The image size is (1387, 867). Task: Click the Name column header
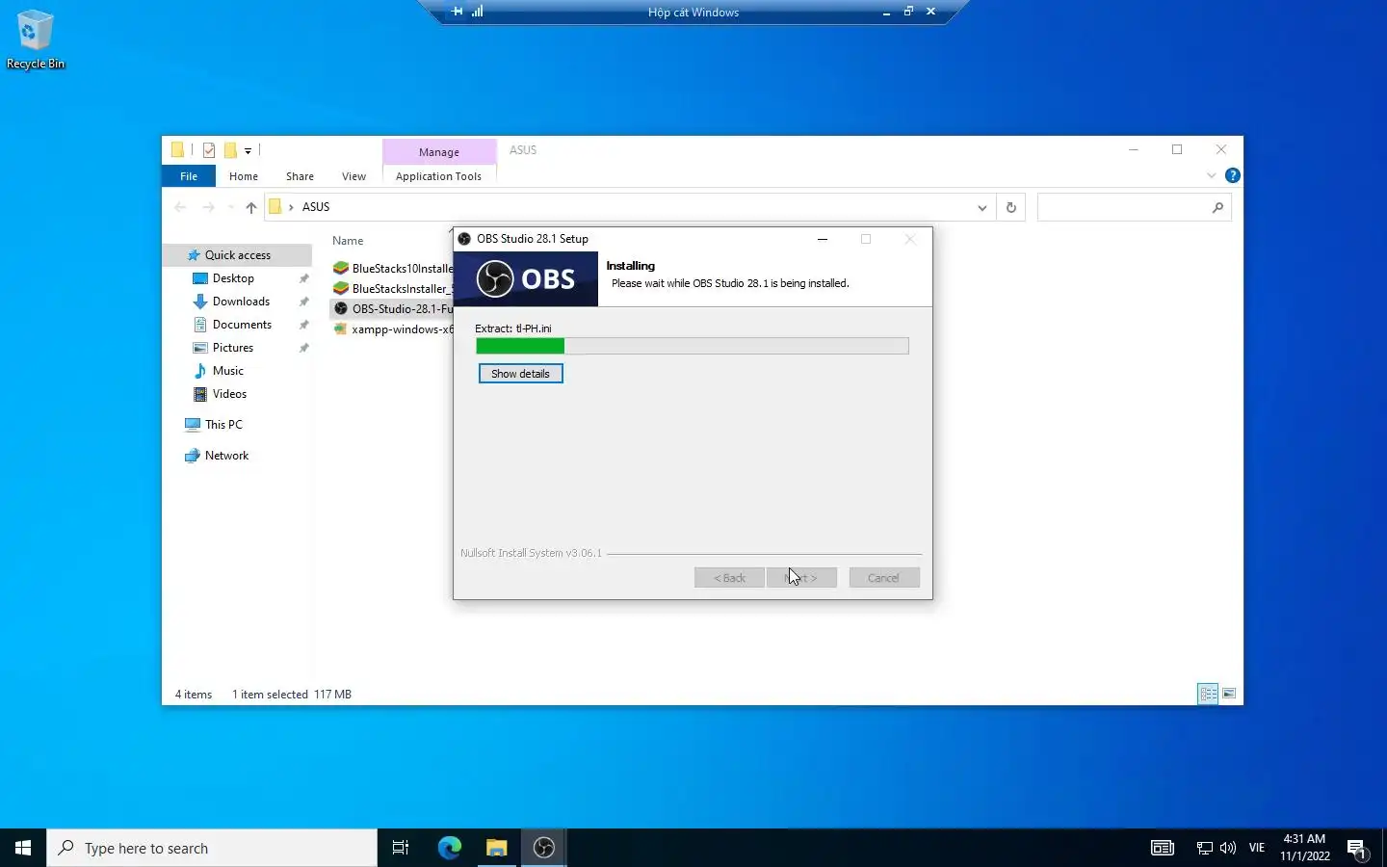pyautogui.click(x=348, y=241)
